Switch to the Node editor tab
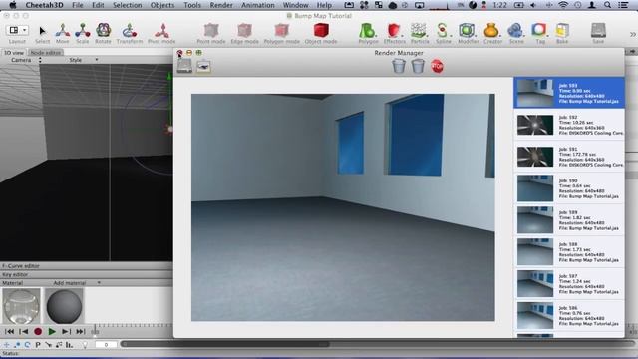This screenshot has height=359, width=638. (x=46, y=53)
